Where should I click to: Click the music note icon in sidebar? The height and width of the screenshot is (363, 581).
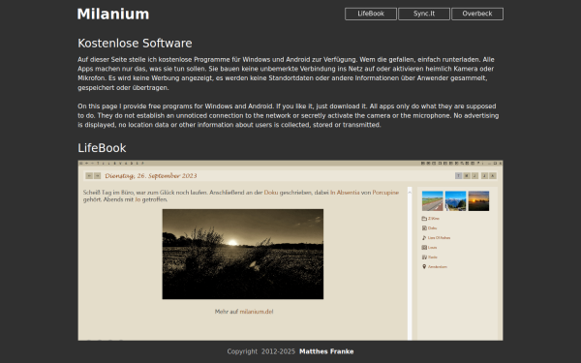pyautogui.click(x=424, y=238)
